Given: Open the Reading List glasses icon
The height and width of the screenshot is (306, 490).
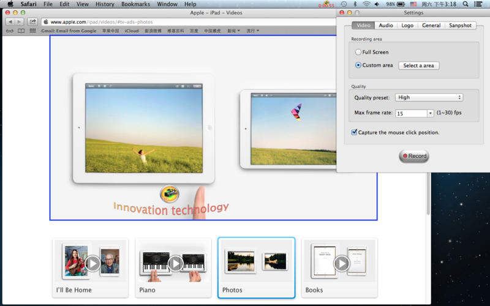Looking at the screenshot, I should [10, 31].
